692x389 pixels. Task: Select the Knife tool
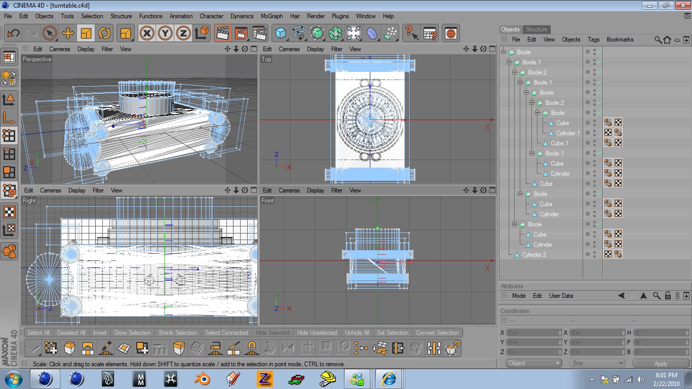pyautogui.click(x=234, y=348)
